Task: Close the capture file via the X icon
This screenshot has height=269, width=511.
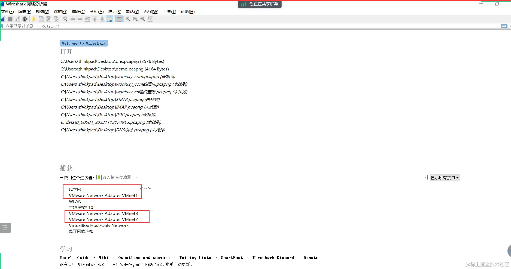Action: (x=48, y=19)
